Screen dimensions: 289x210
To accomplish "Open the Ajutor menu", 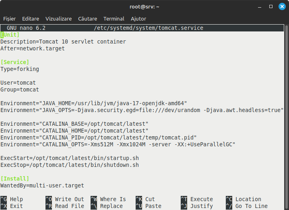I will (x=138, y=19).
